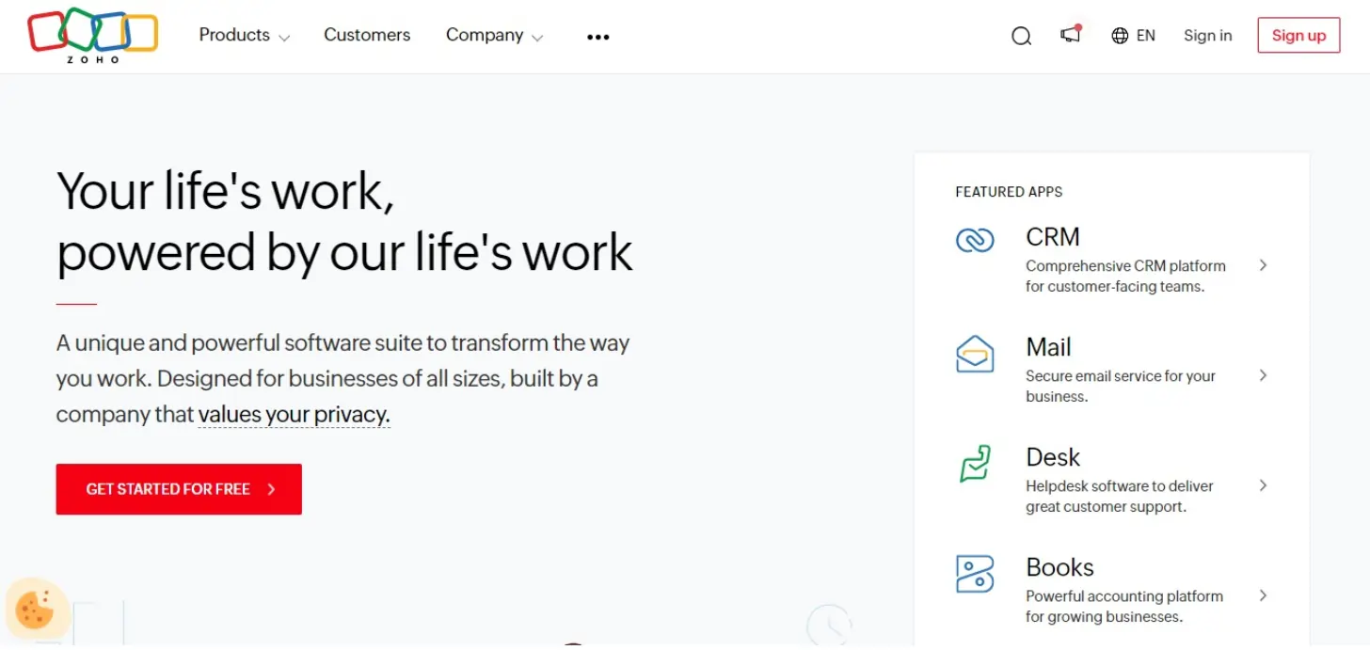The height and width of the screenshot is (650, 1370).
Task: Click the globe language icon
Action: [1119, 36]
